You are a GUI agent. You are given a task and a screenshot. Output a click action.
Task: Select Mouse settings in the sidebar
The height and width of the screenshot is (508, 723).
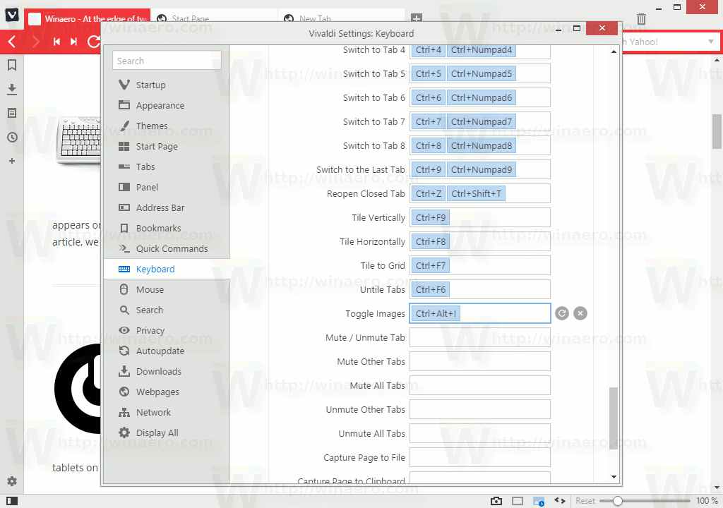tap(150, 289)
